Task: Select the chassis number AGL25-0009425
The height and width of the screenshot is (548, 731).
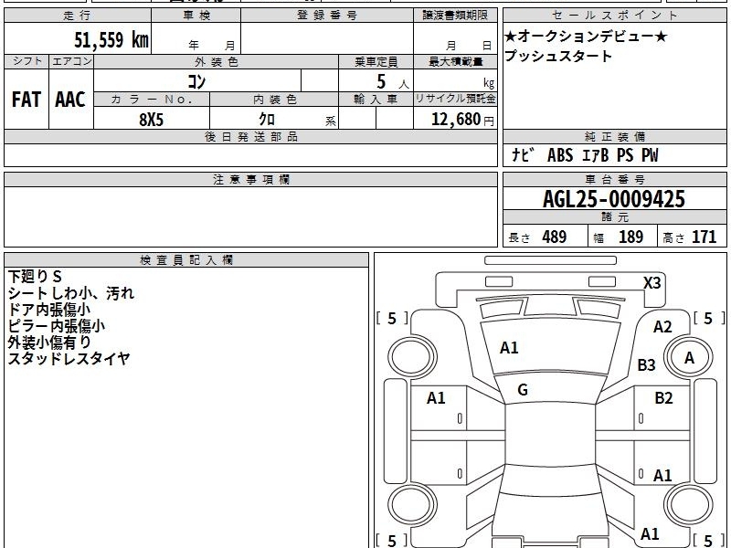Action: click(x=614, y=199)
